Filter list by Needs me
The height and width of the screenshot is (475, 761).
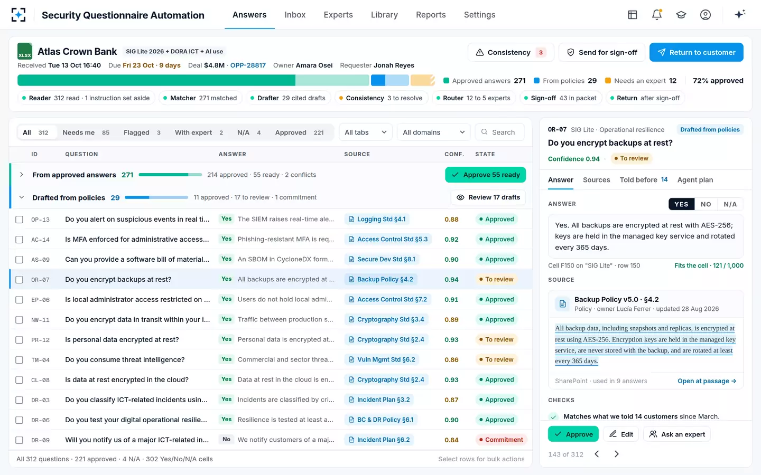click(86, 132)
